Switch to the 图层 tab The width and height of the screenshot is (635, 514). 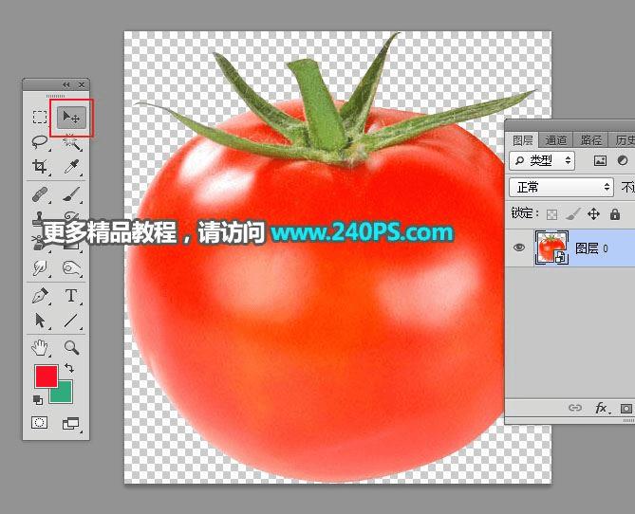(523, 140)
